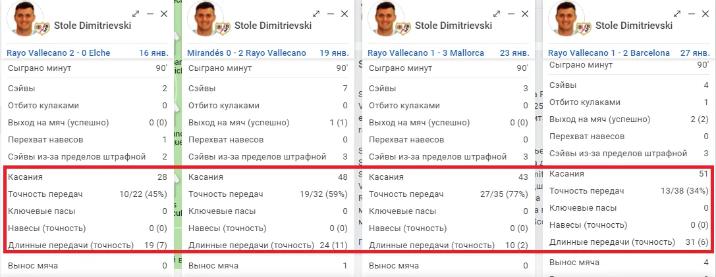Close the Mirandés match player card
Viewport: 716px width, 277px height.
(x=344, y=14)
